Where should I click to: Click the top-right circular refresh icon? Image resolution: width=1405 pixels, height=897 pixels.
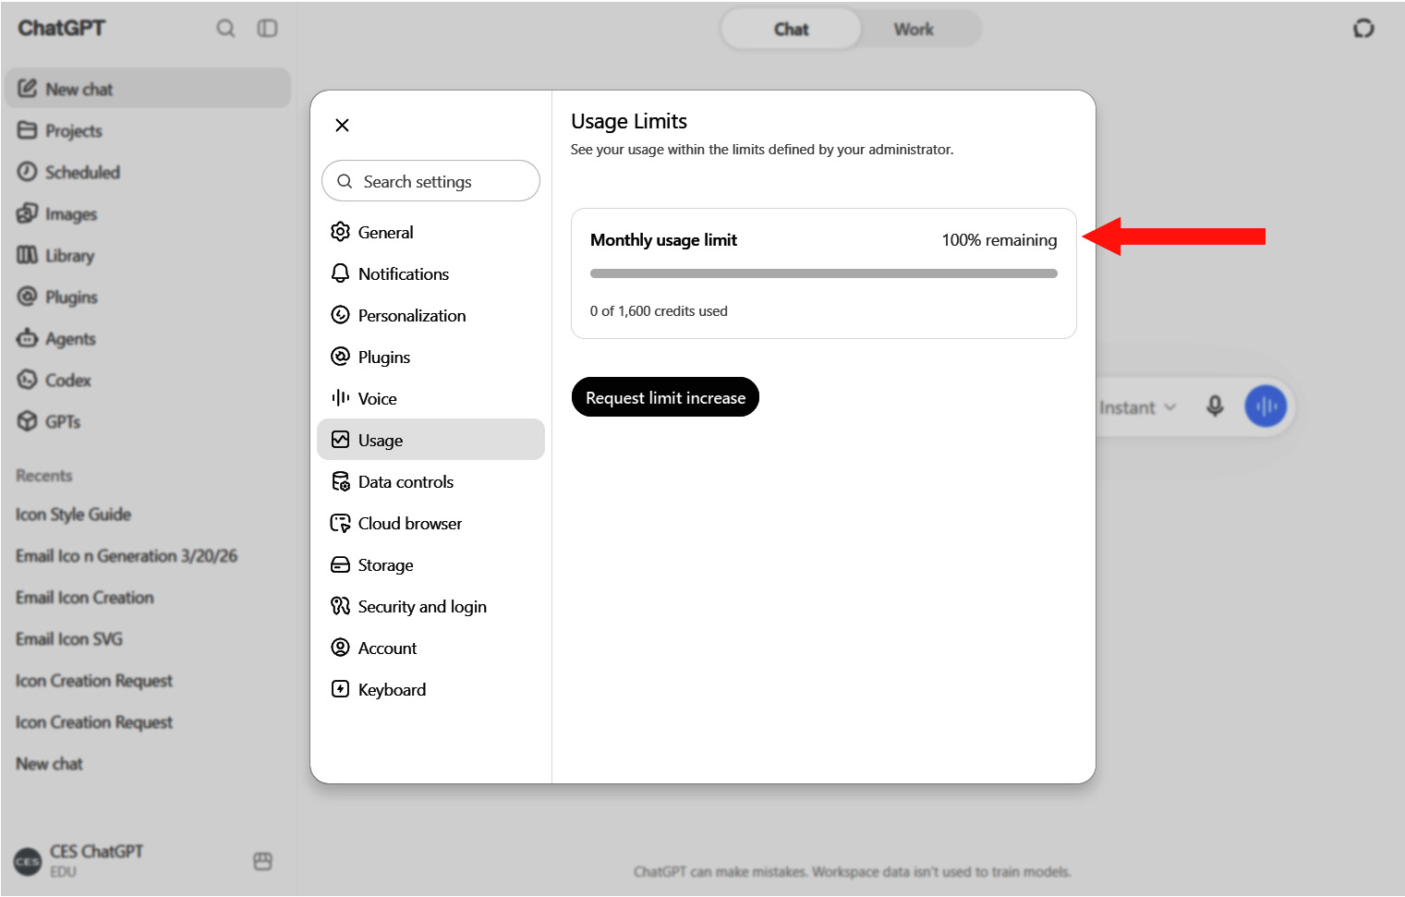tap(1363, 29)
